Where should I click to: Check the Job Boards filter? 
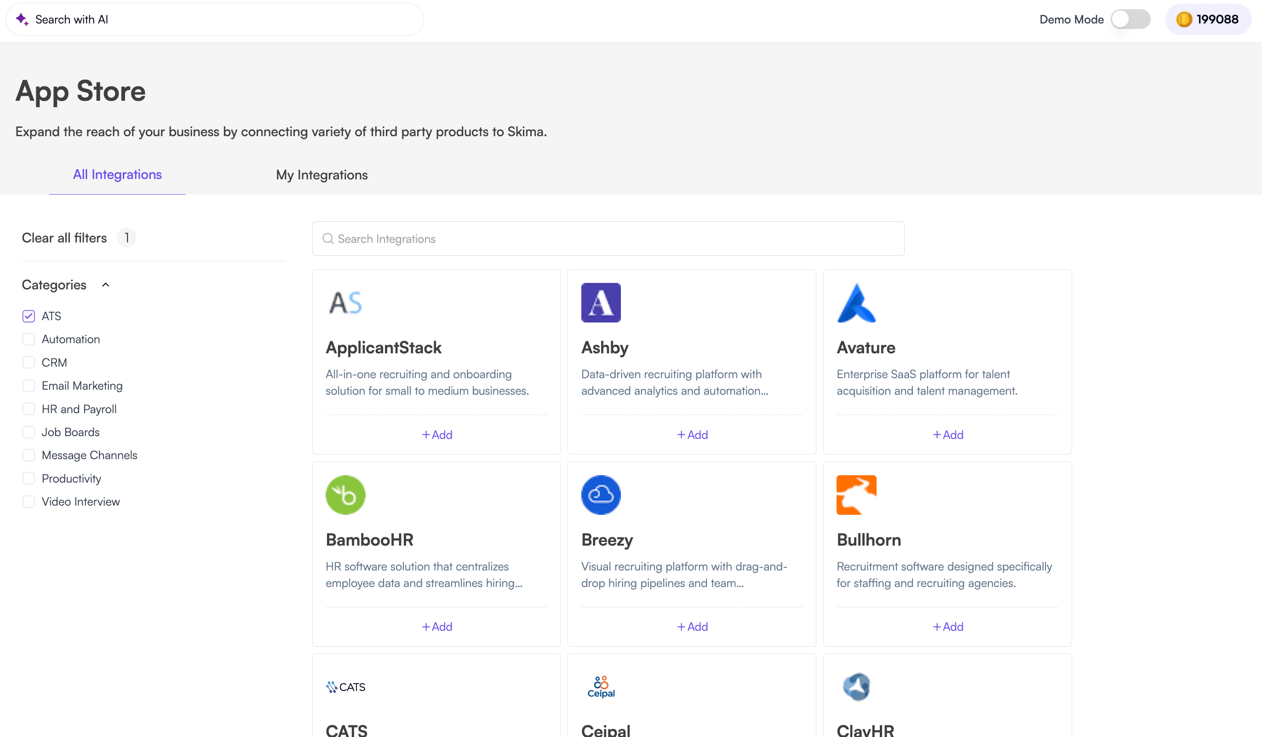29,432
